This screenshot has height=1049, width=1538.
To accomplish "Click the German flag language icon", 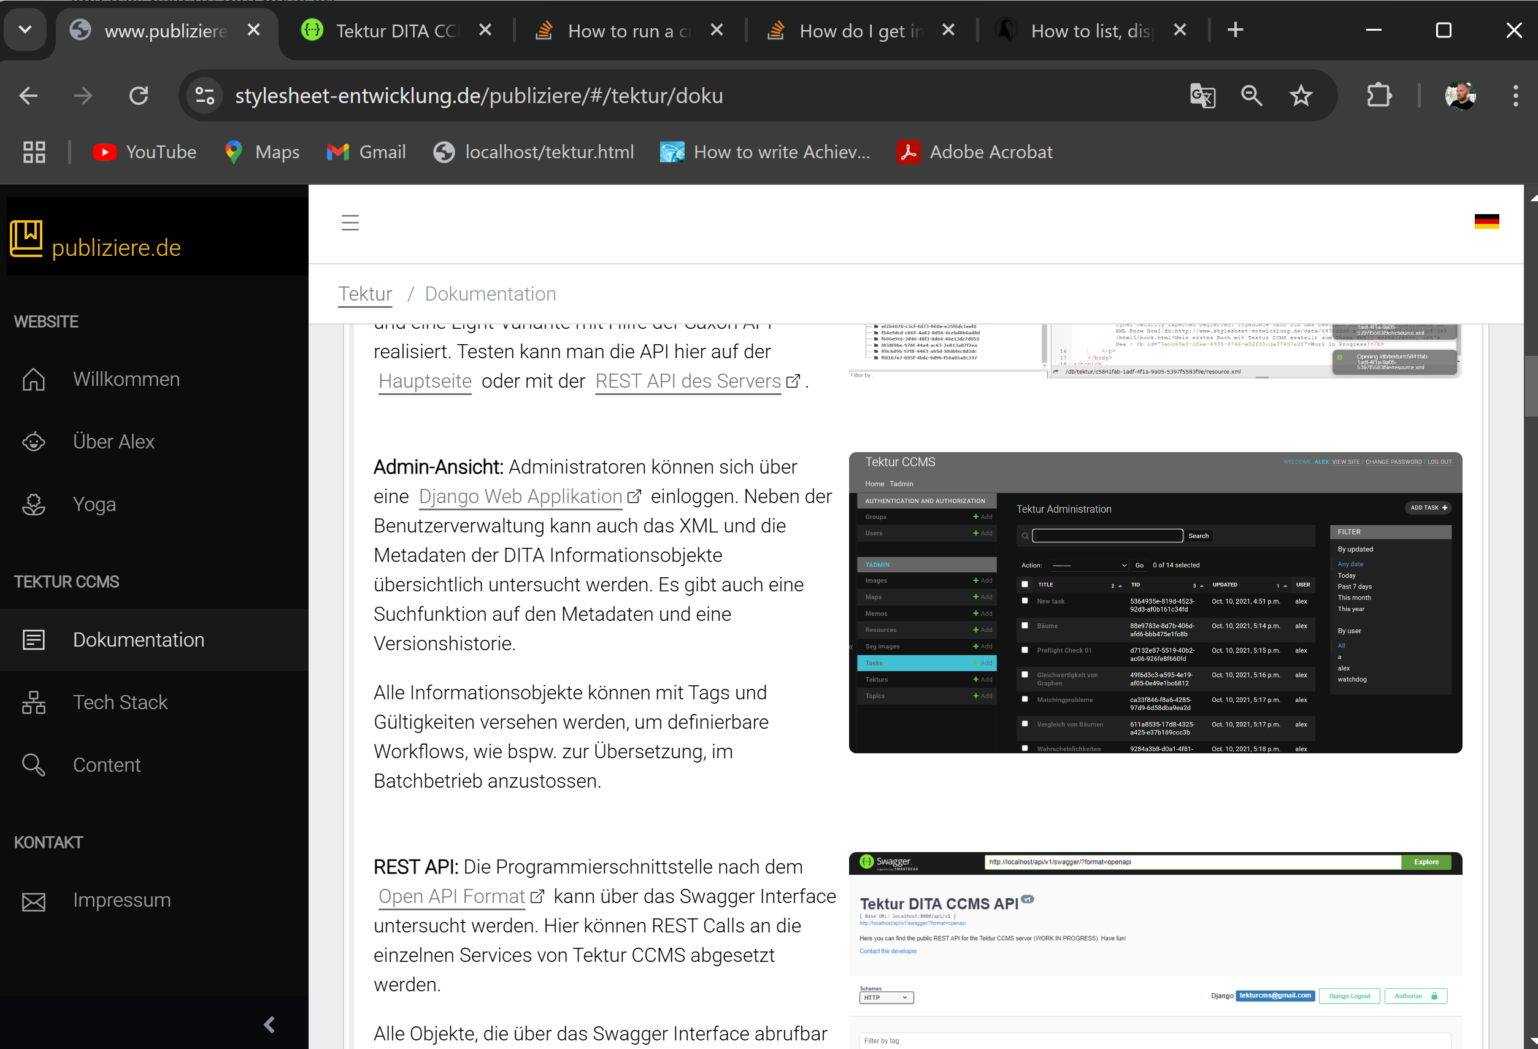I will (1486, 221).
